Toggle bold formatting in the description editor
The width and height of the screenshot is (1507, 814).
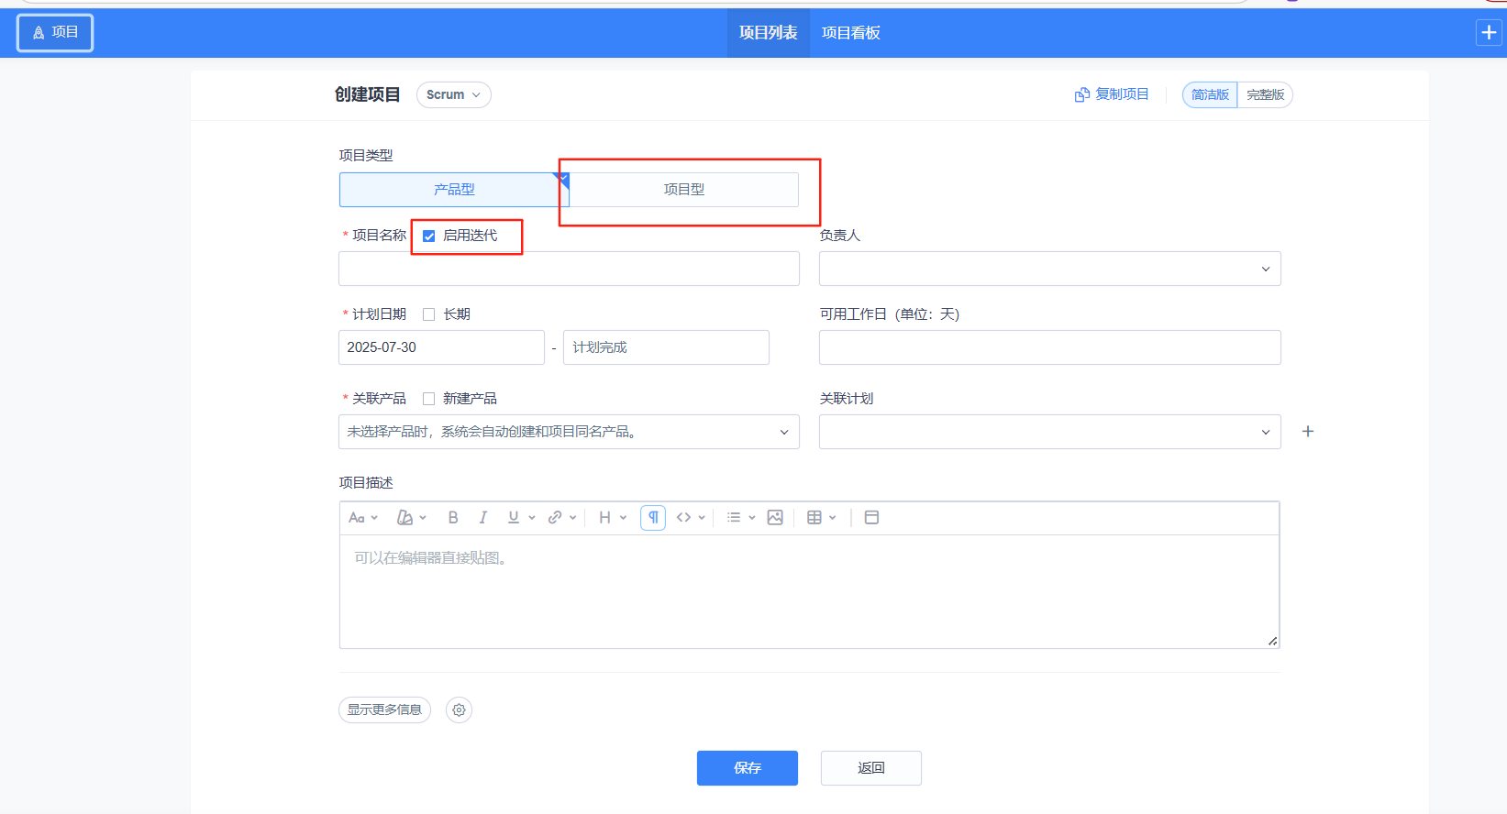click(x=453, y=518)
